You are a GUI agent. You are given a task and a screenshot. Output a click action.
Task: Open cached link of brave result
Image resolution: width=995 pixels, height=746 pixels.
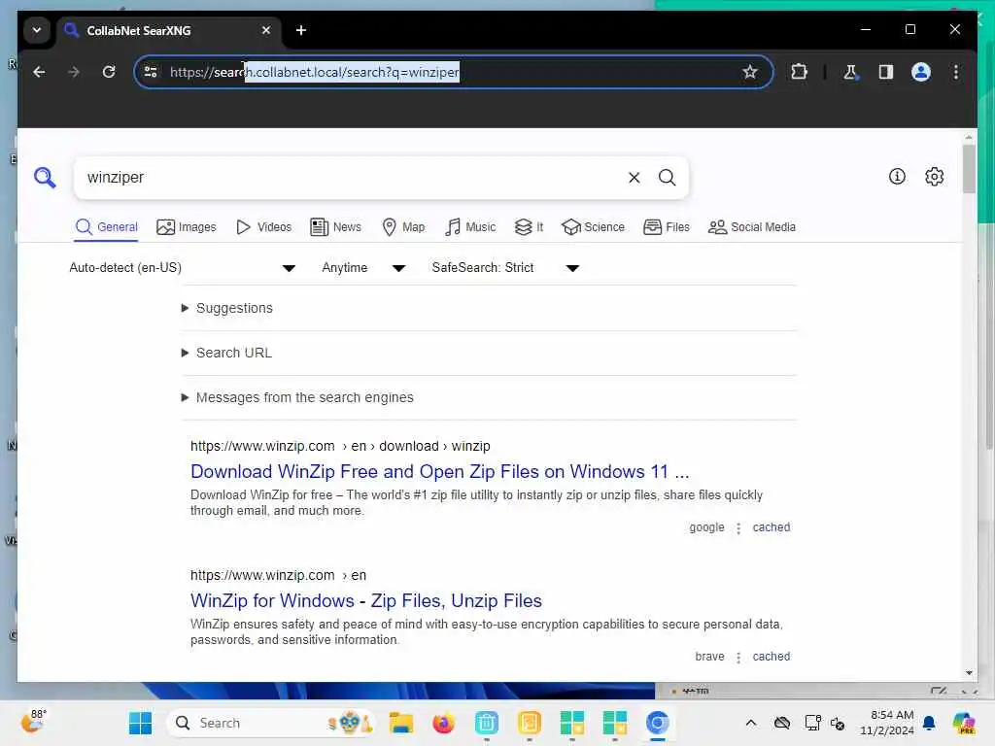[771, 657]
